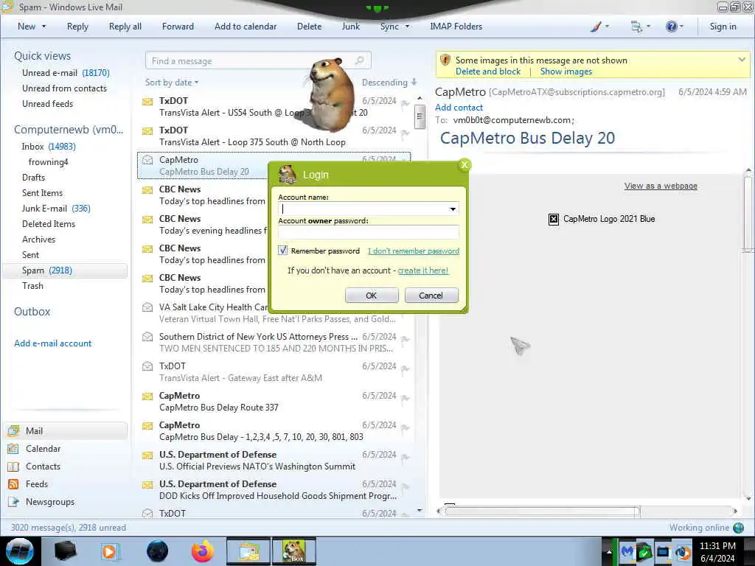Click Sign in
755x566 pixels.
[723, 27]
